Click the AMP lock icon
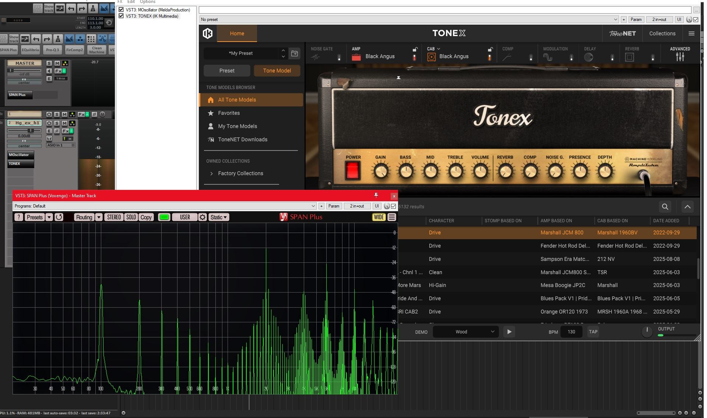 point(415,49)
